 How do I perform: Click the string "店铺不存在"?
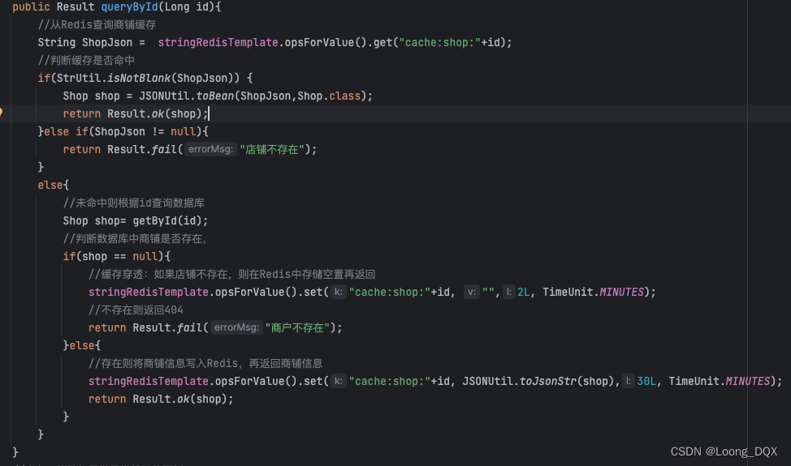(x=272, y=149)
